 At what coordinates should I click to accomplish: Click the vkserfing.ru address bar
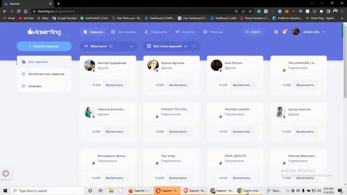(133, 11)
